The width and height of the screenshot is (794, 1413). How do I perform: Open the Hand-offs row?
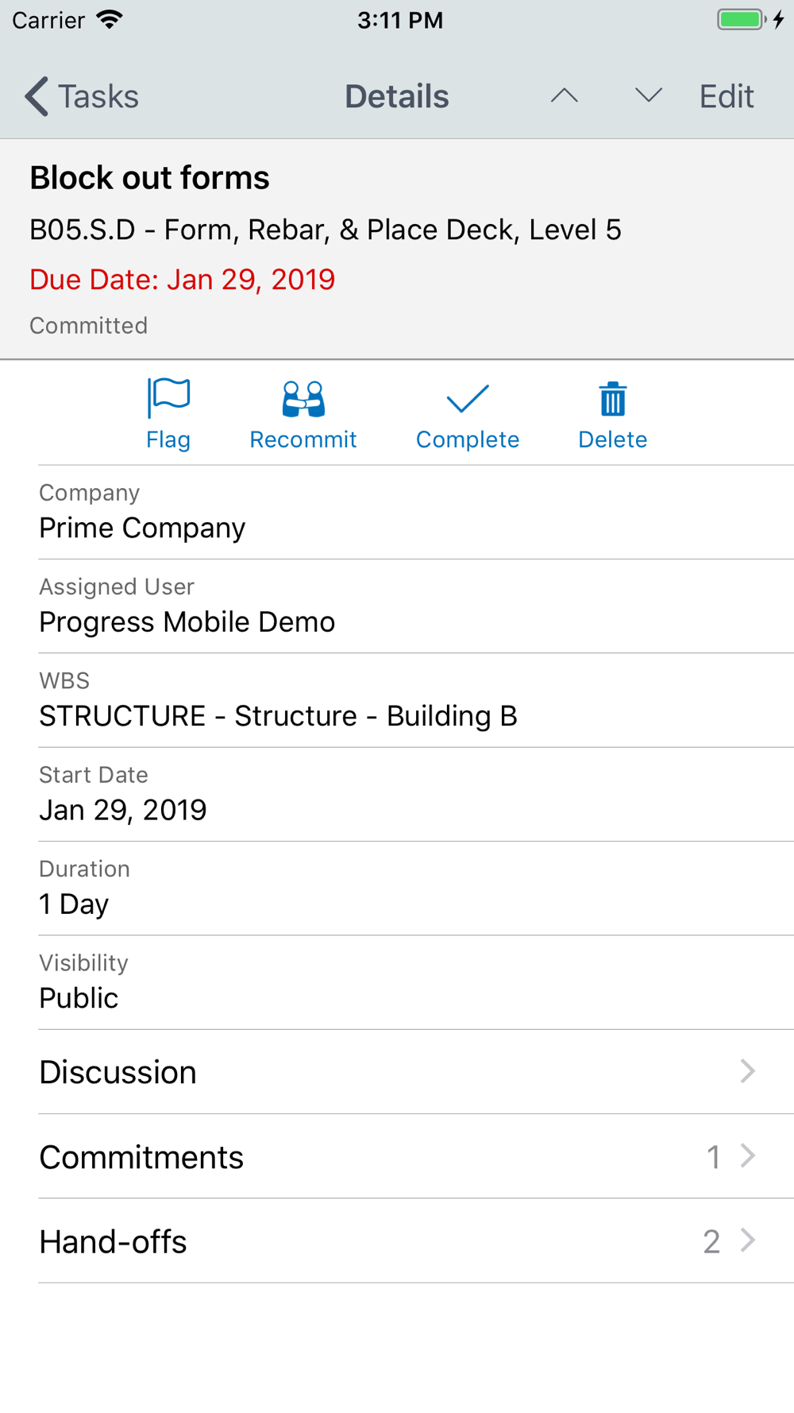coord(416,1241)
